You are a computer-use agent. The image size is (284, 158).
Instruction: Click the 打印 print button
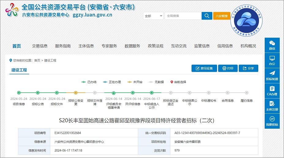coord(228,68)
